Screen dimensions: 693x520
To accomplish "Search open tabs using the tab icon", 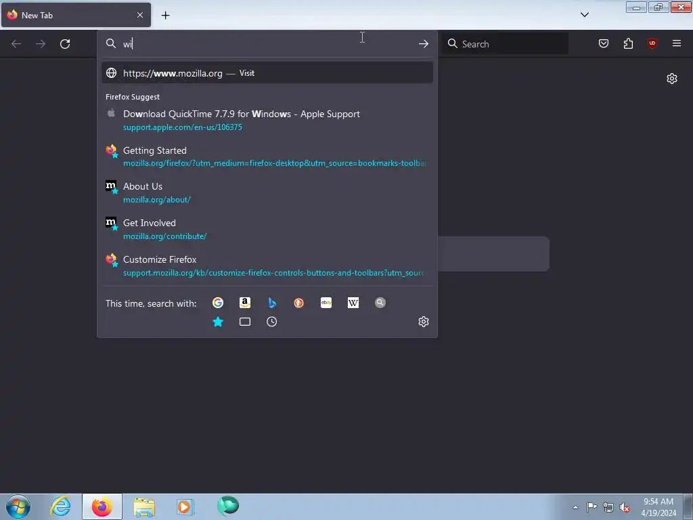I will click(x=245, y=322).
